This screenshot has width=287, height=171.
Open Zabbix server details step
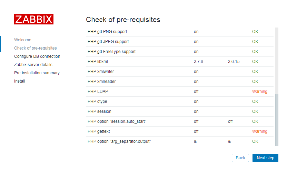click(33, 65)
